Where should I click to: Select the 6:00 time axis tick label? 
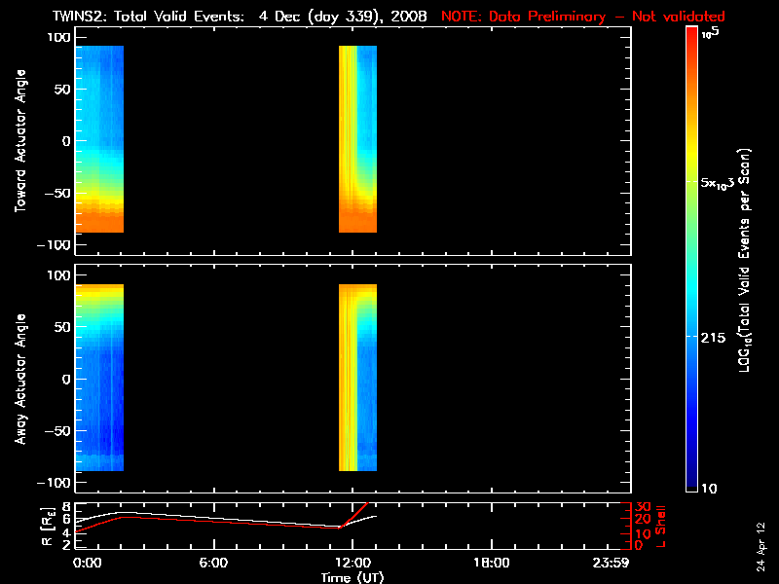pos(213,563)
